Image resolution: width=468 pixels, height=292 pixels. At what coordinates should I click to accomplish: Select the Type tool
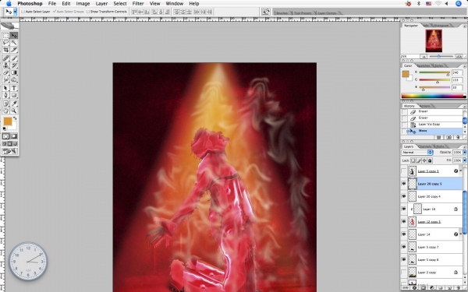tap(14, 88)
